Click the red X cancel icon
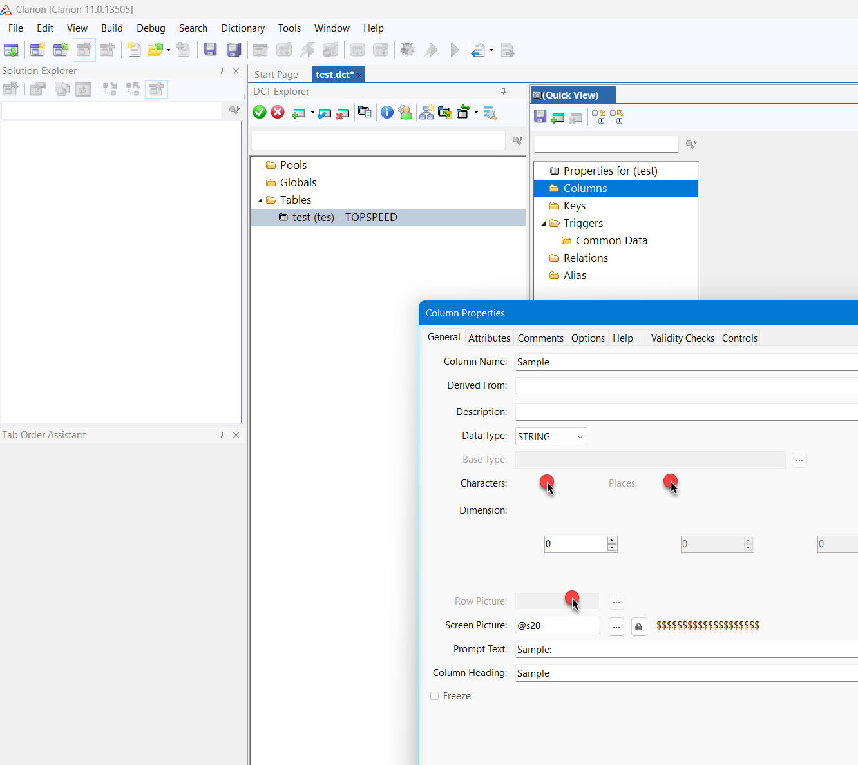The image size is (858, 765). click(278, 112)
